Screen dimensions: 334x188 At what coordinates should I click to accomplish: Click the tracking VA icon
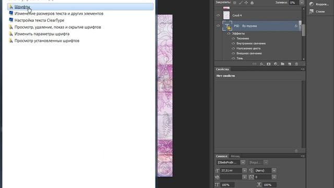(252, 177)
